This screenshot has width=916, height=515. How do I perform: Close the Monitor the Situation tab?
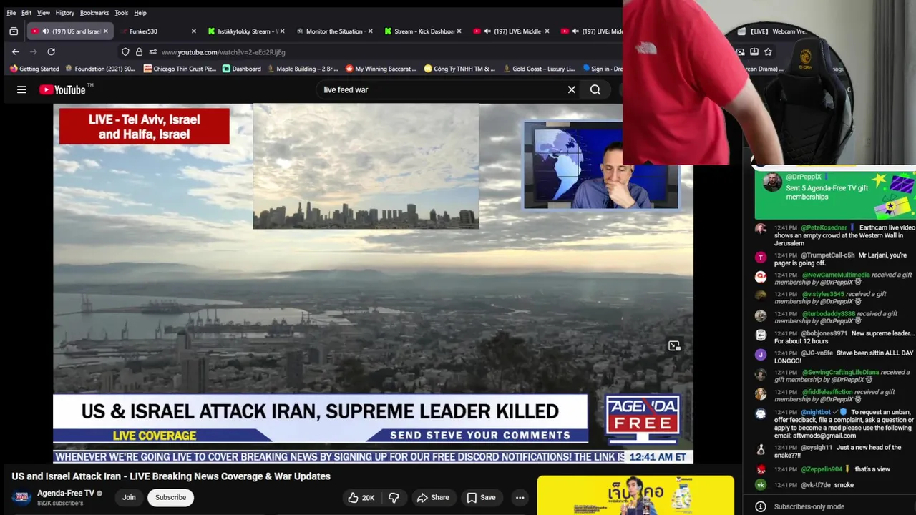click(370, 31)
